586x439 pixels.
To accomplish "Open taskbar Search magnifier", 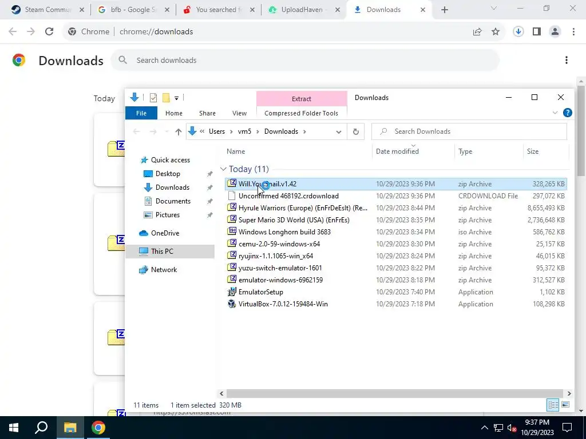I will pos(41,428).
